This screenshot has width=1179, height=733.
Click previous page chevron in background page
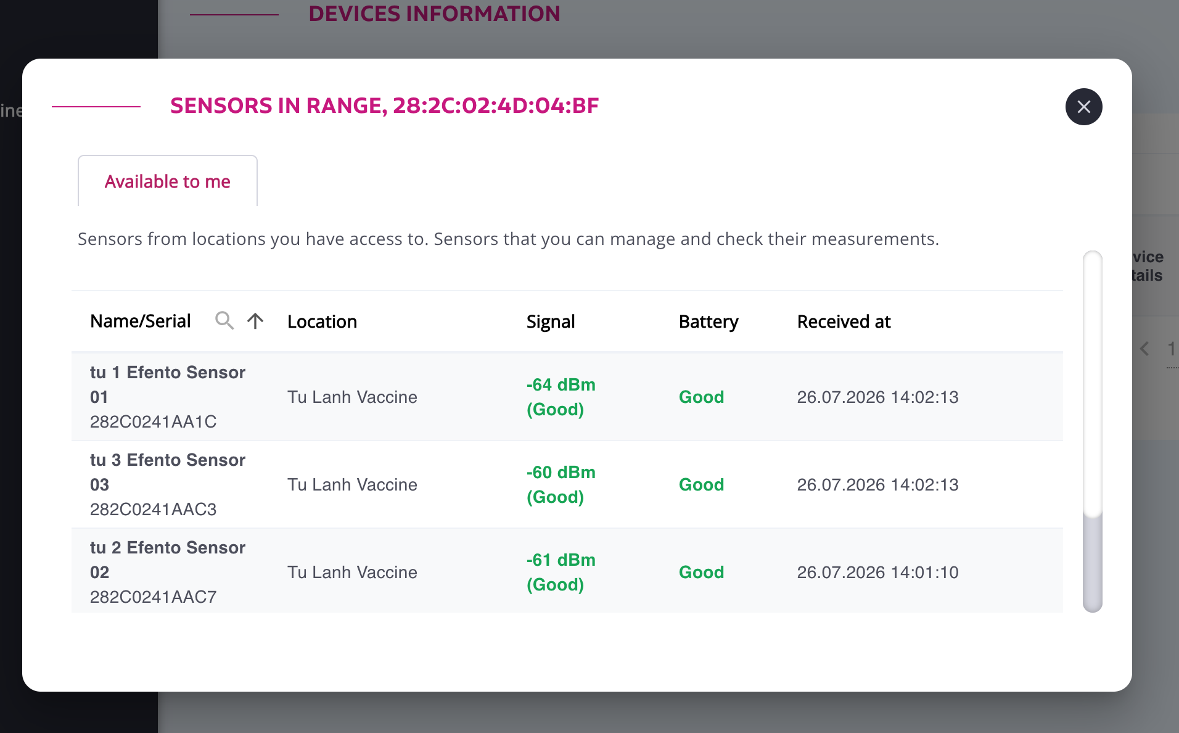click(x=1144, y=349)
